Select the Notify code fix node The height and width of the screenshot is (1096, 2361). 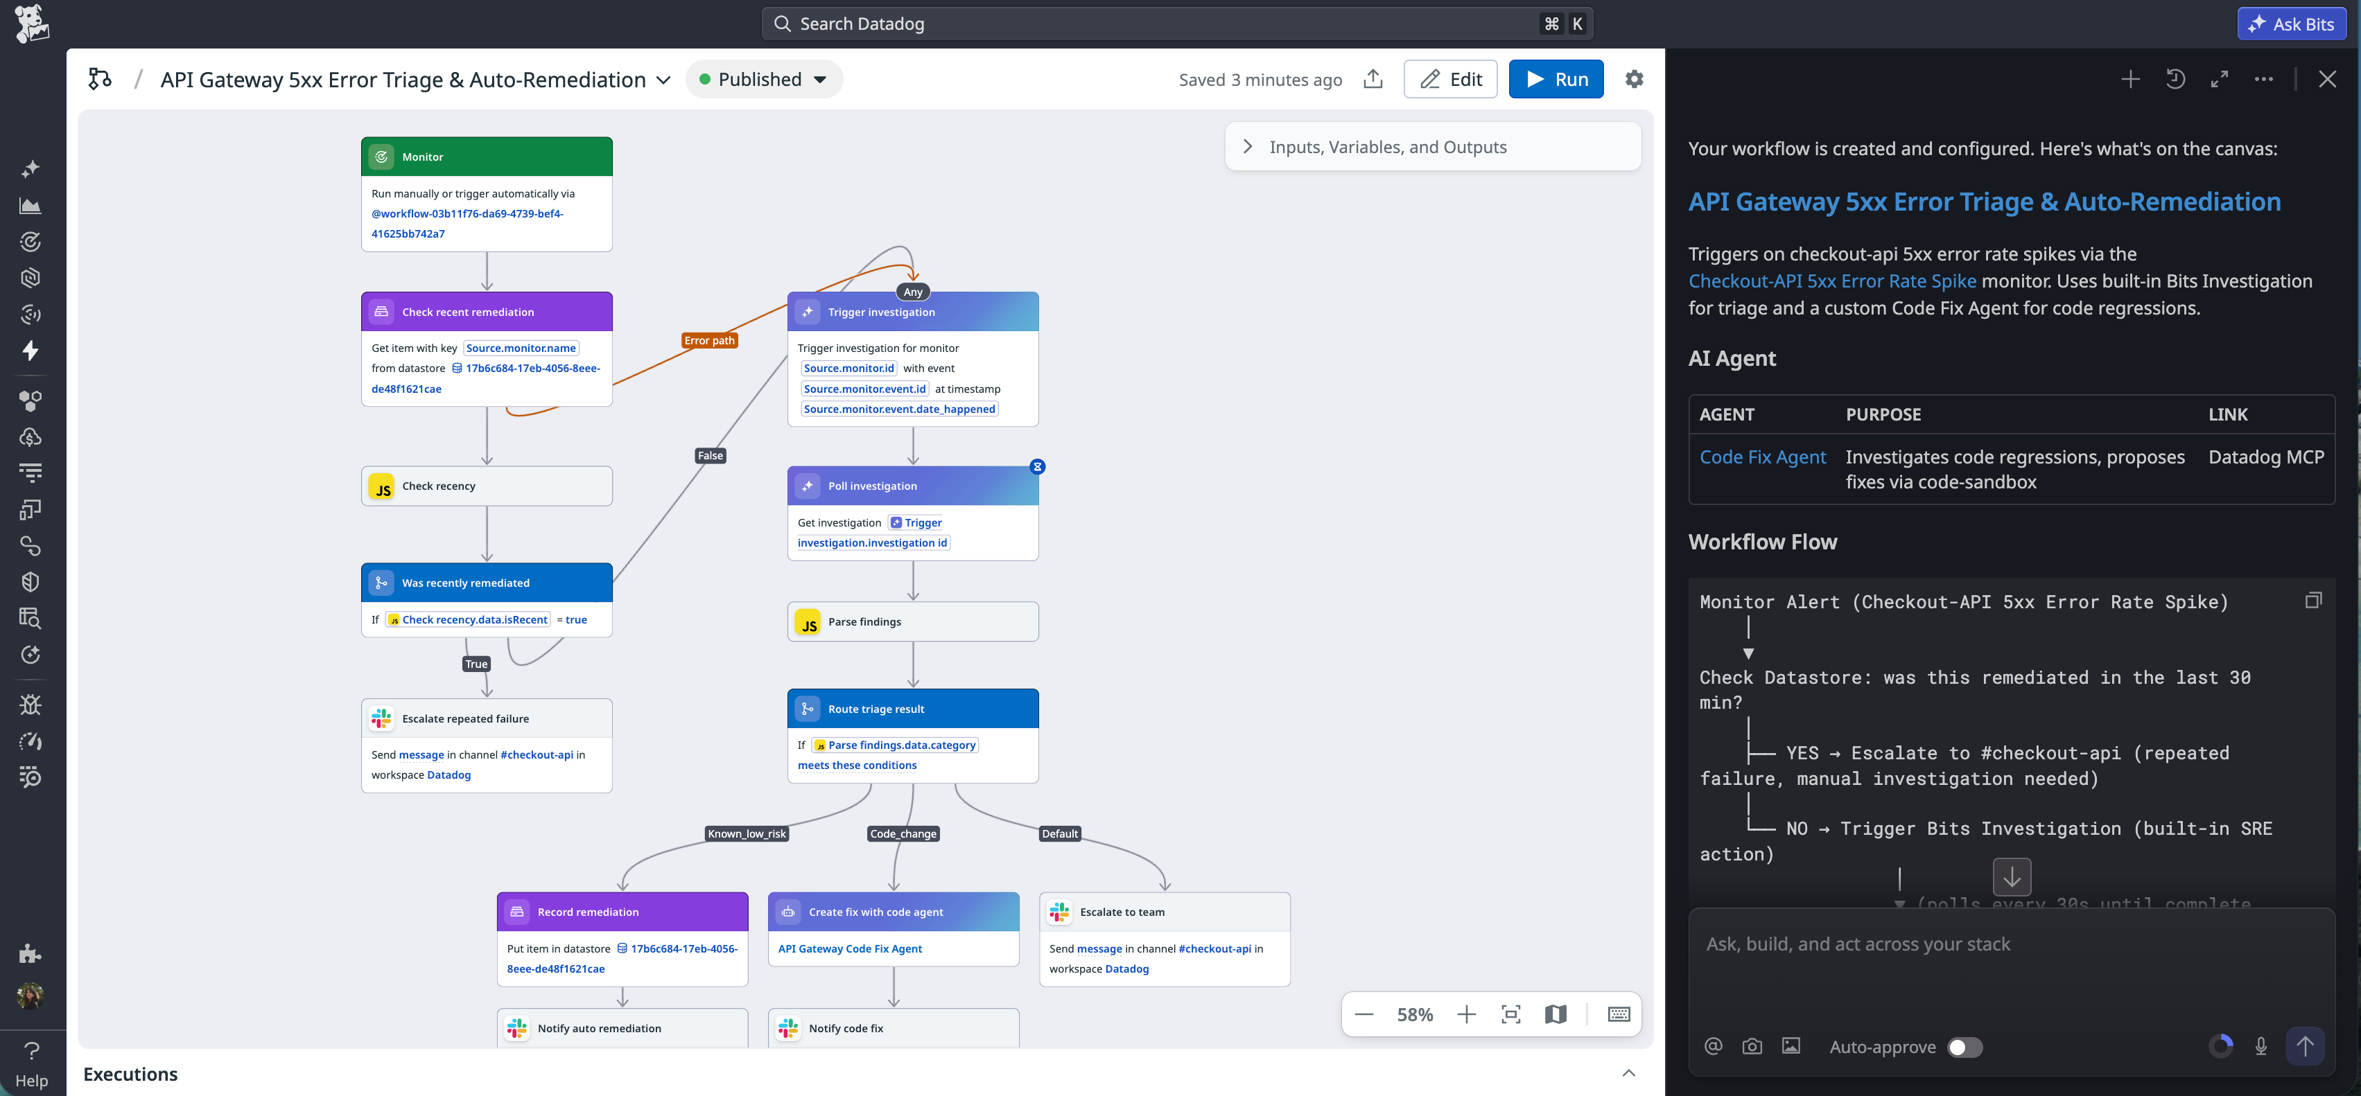894,1028
